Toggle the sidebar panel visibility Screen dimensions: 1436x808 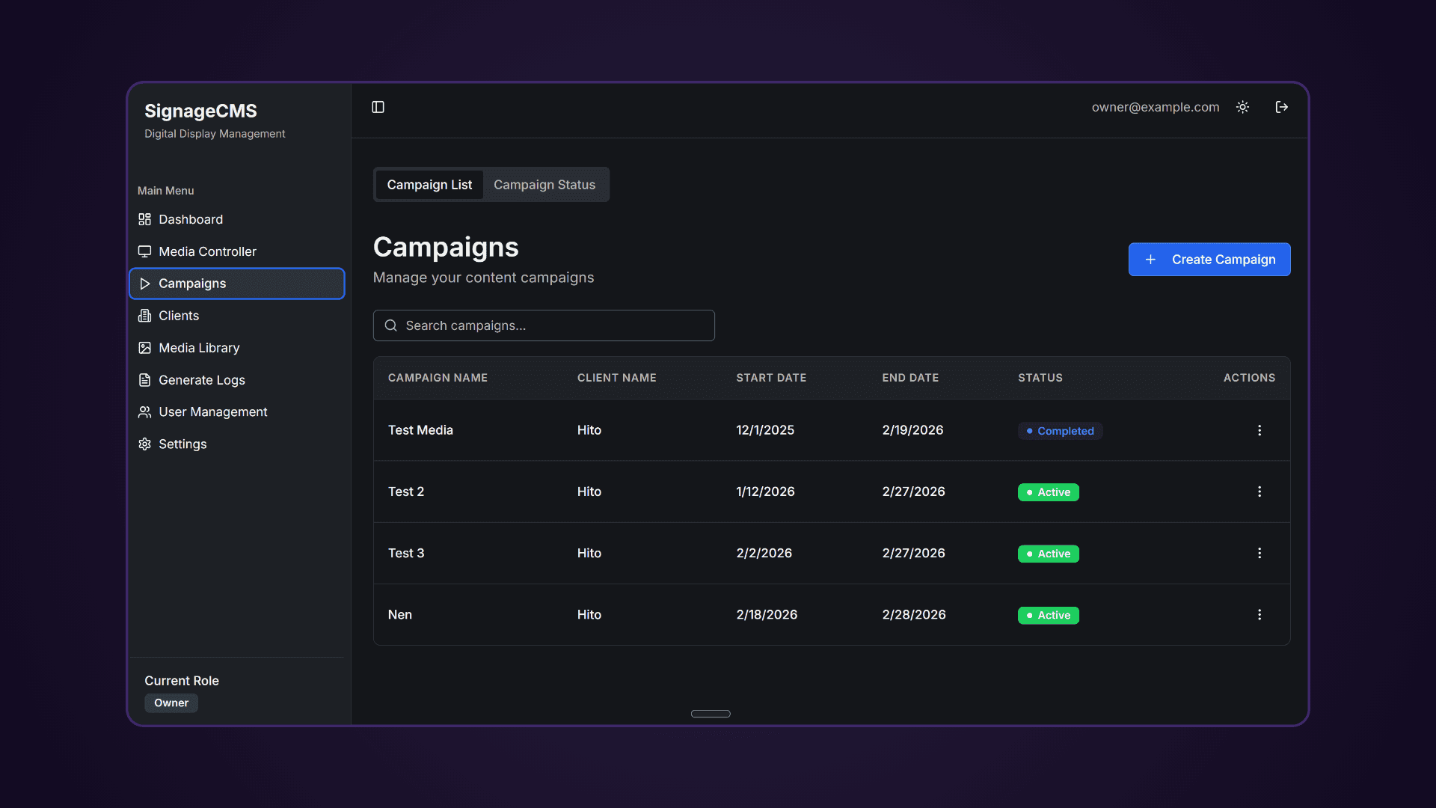coord(378,107)
